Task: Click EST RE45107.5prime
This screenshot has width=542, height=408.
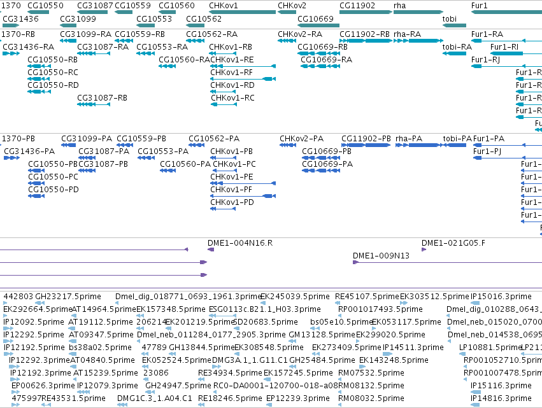Action: point(367,297)
